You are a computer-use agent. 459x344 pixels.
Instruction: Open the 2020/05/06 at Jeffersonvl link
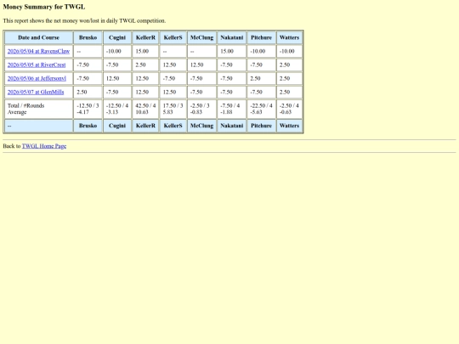coord(37,78)
